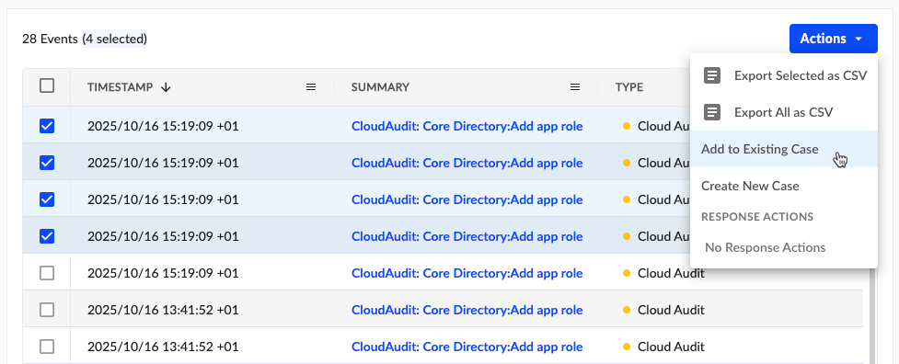899x364 pixels.
Task: Uncheck the first row's checkbox
Action: tap(47, 126)
